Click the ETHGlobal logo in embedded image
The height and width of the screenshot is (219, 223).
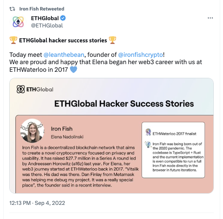click(35, 90)
